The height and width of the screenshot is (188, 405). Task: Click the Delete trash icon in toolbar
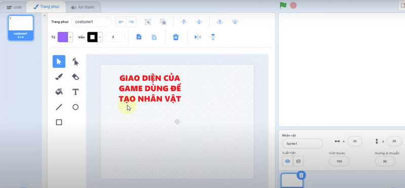[176, 37]
